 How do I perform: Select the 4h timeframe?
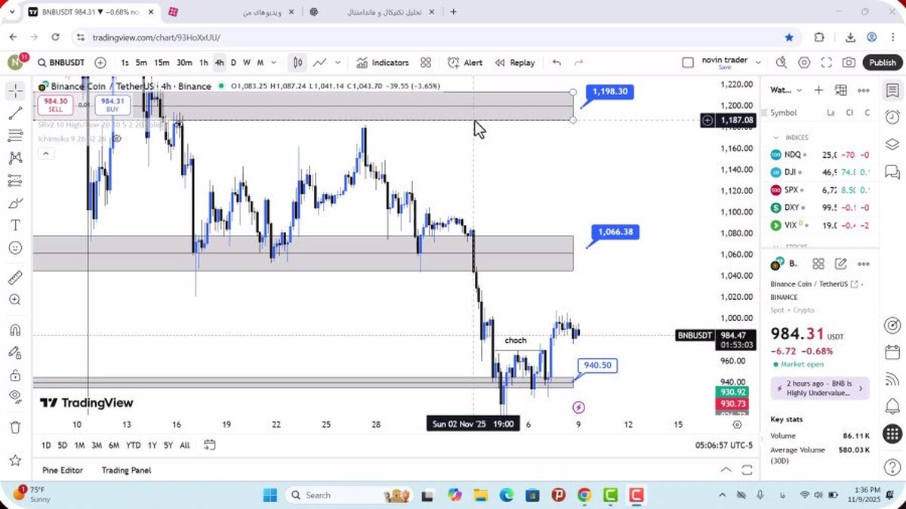[x=219, y=63]
